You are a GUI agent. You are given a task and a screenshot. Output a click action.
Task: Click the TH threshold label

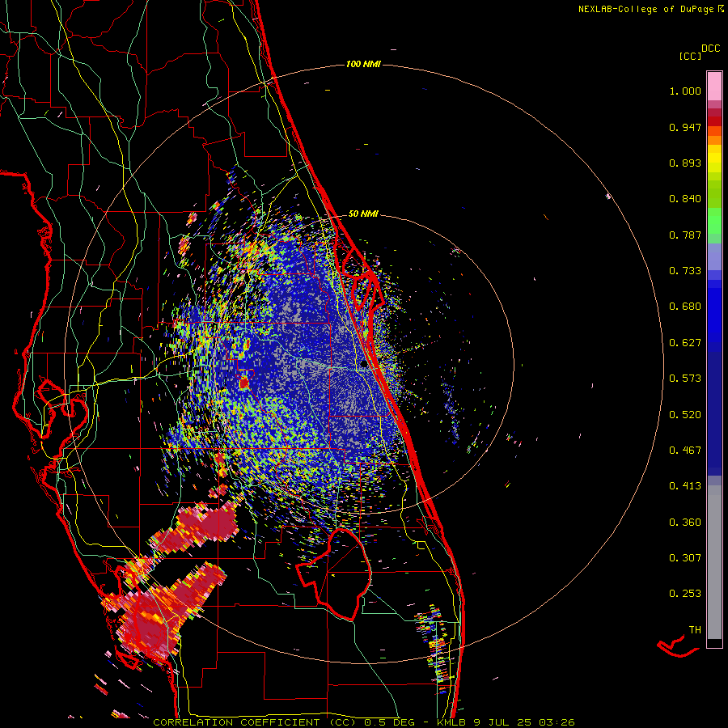(x=695, y=630)
